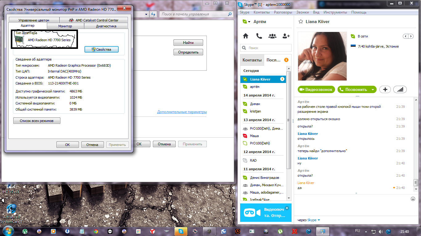Switch input language RU indicator
This screenshot has width=421, height=236.
pyautogui.click(x=358, y=231)
